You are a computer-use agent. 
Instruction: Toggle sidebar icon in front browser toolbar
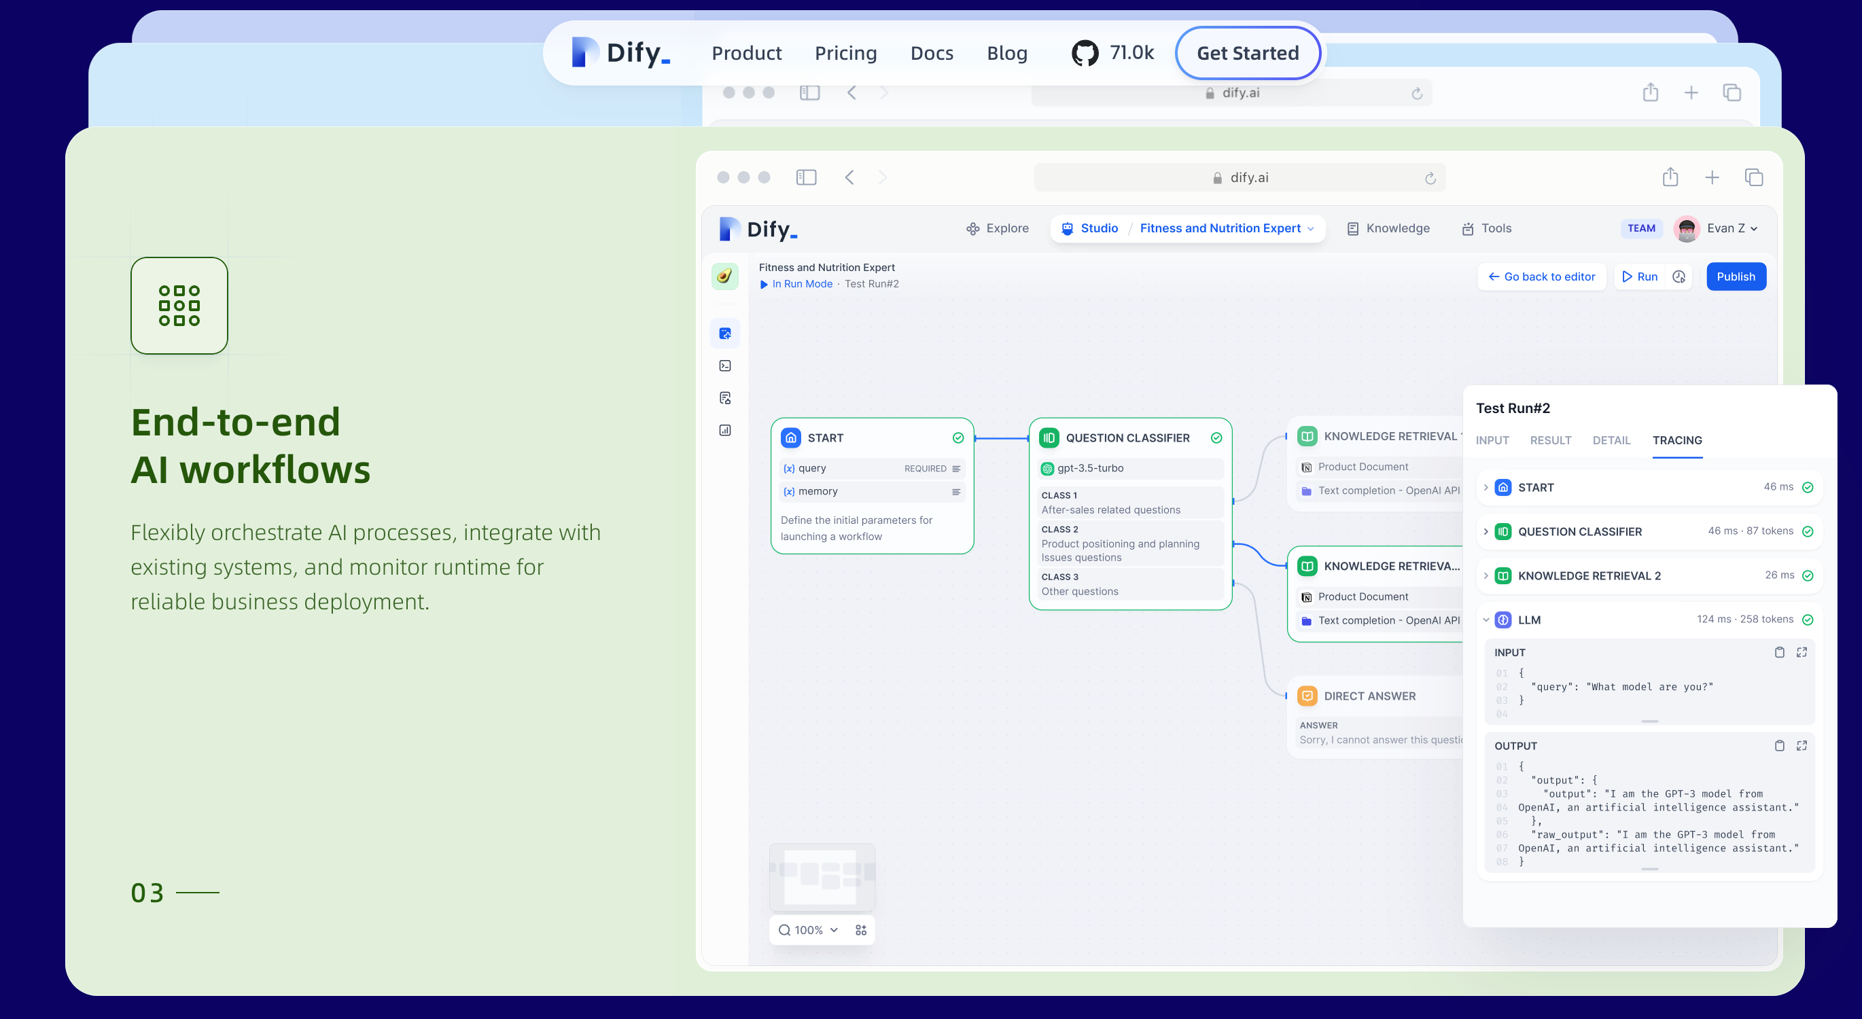tap(807, 178)
